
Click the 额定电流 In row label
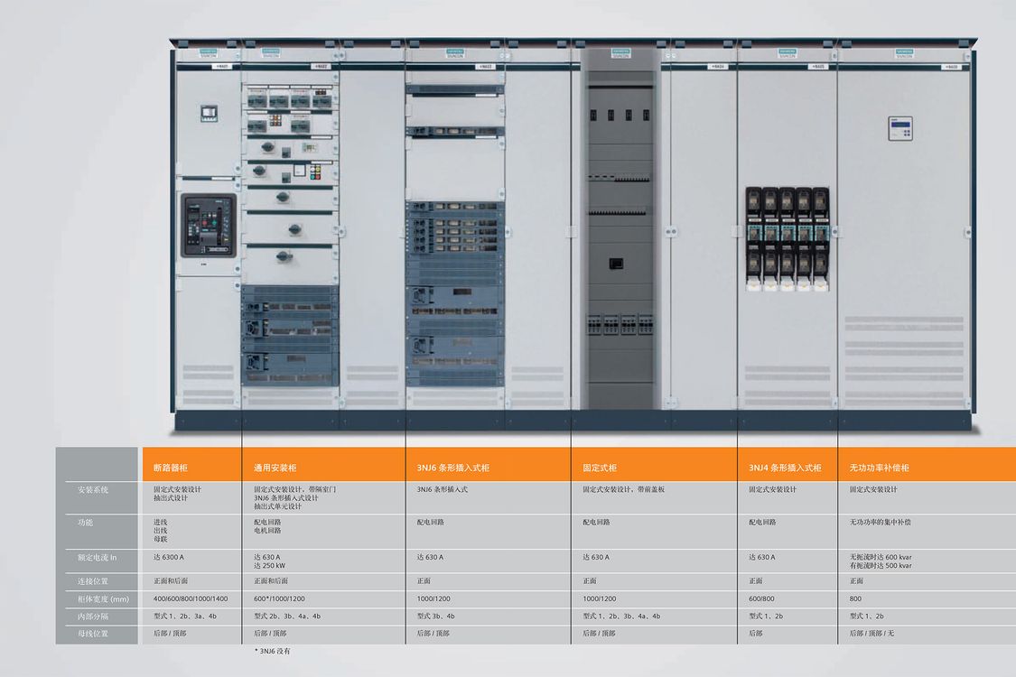click(97, 558)
